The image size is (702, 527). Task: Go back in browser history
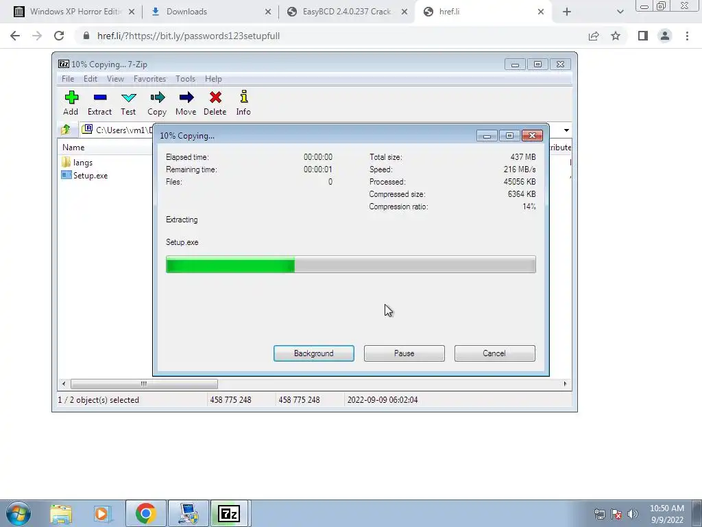[x=15, y=36]
